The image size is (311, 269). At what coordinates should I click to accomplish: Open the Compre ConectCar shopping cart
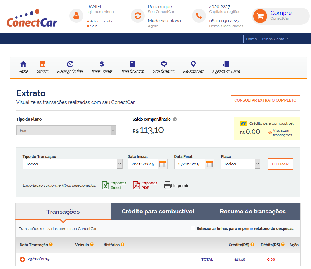click(280, 16)
